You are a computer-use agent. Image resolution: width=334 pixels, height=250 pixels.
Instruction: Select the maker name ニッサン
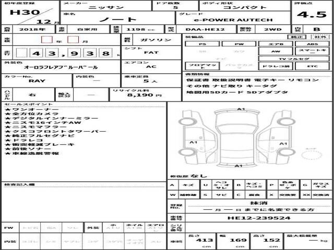coord(106,7)
